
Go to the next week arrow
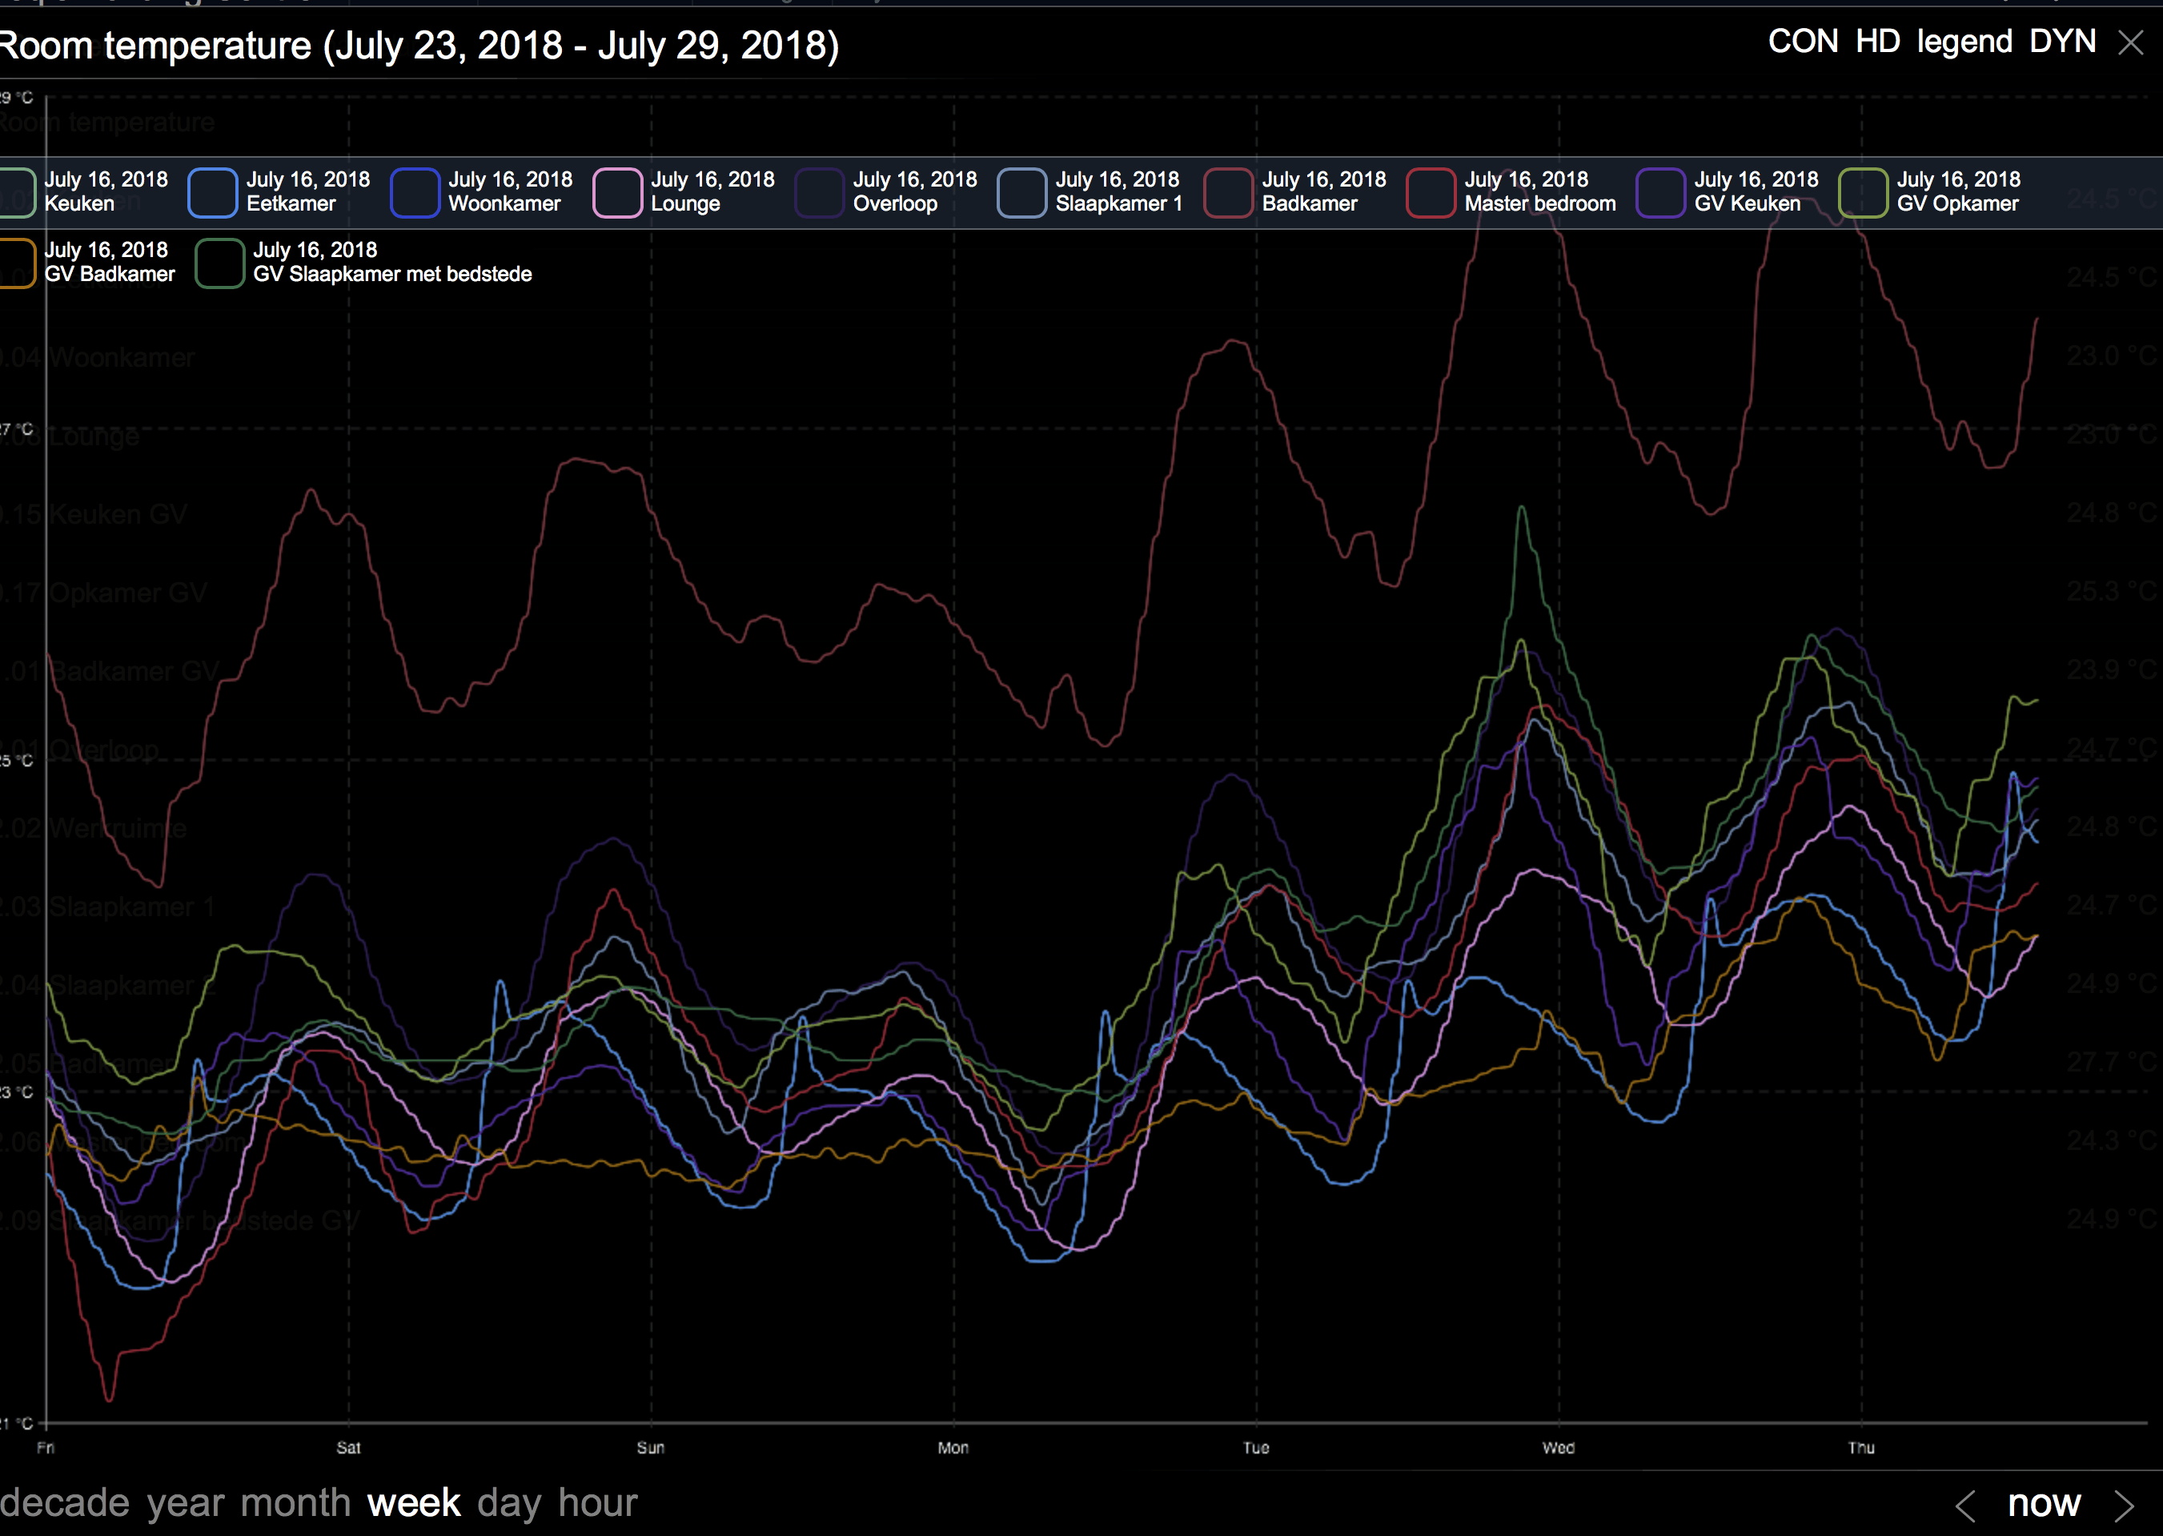pos(2125,1506)
